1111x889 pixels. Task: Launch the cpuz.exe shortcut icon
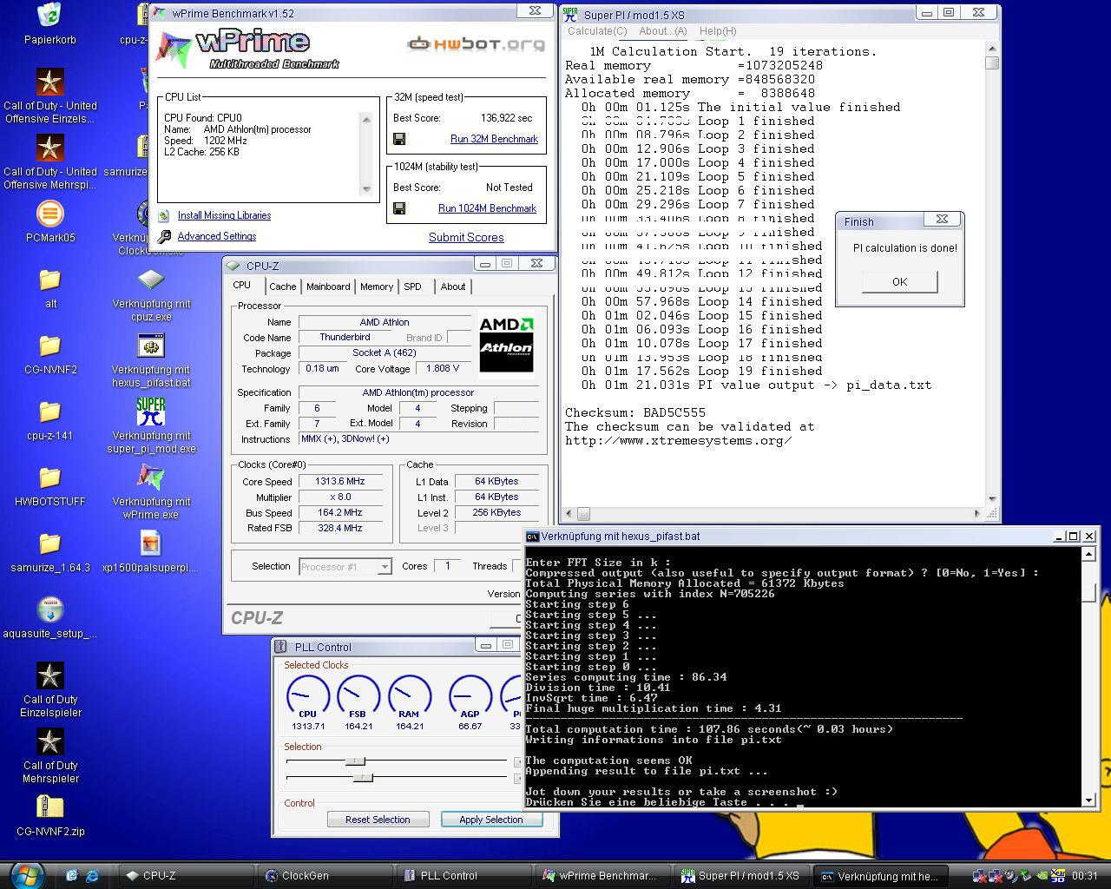[x=151, y=280]
